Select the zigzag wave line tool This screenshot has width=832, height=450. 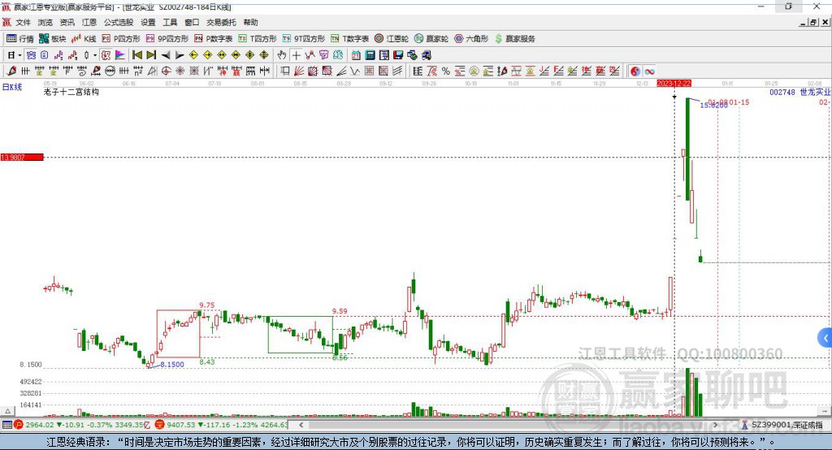[354, 71]
